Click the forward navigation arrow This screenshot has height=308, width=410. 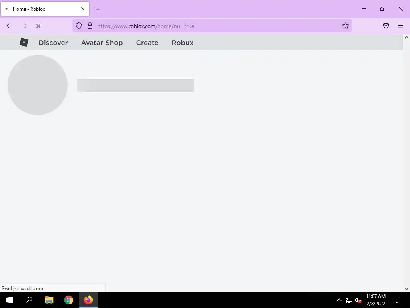24,26
